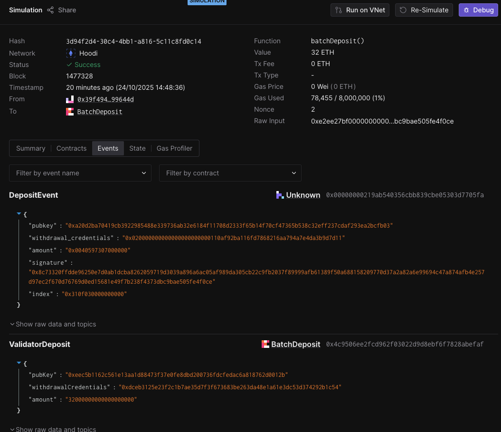This screenshot has height=432, width=501.
Task: Switch to the Gas Profiler tab
Action: point(174,148)
